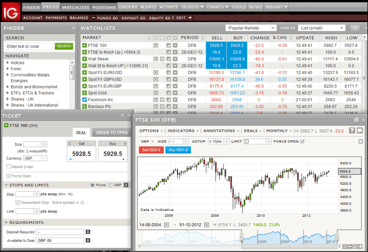Toggle the ticket Force Open checkbox
Screen dimensions: 368x252
point(9,176)
